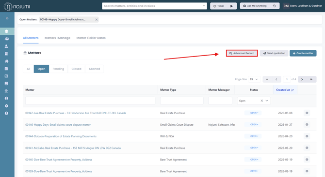Open the user circle sidebar icon

point(6,98)
